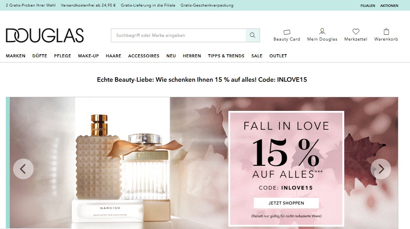This screenshot has width=410, height=229.
Task: Open the AKTIONEN link
Action: tap(389, 5)
